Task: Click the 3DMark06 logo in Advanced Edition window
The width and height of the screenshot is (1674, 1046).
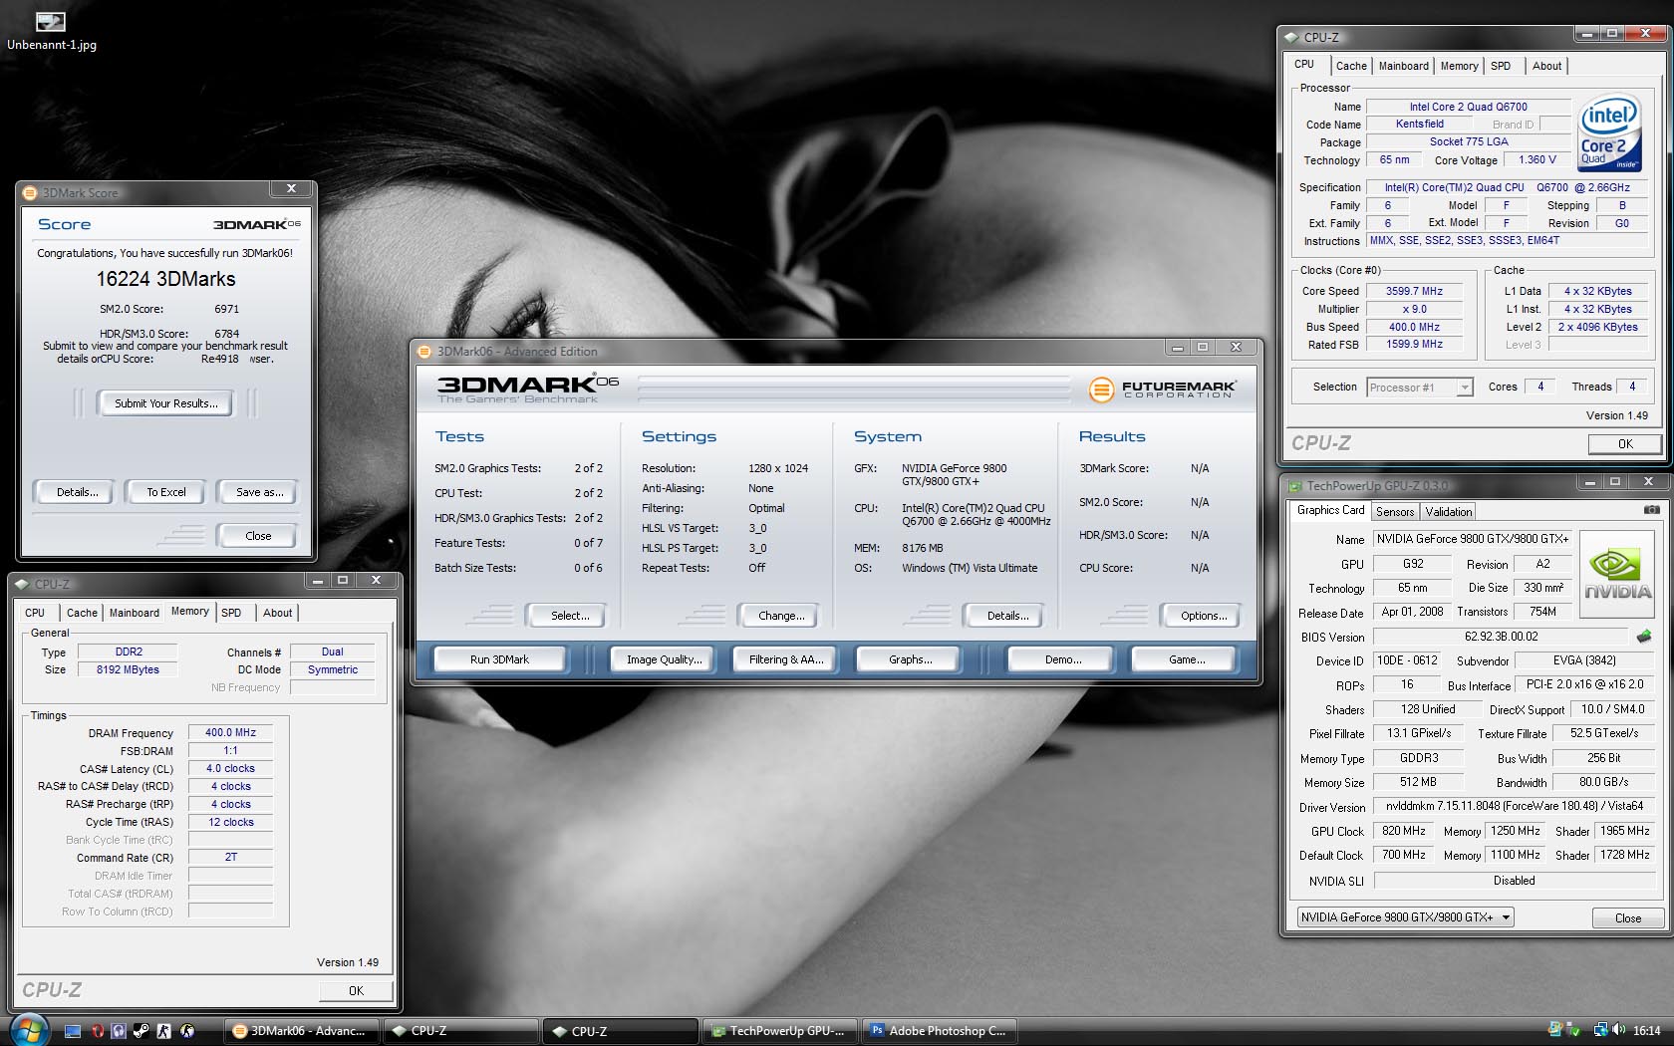Action: coord(528,387)
